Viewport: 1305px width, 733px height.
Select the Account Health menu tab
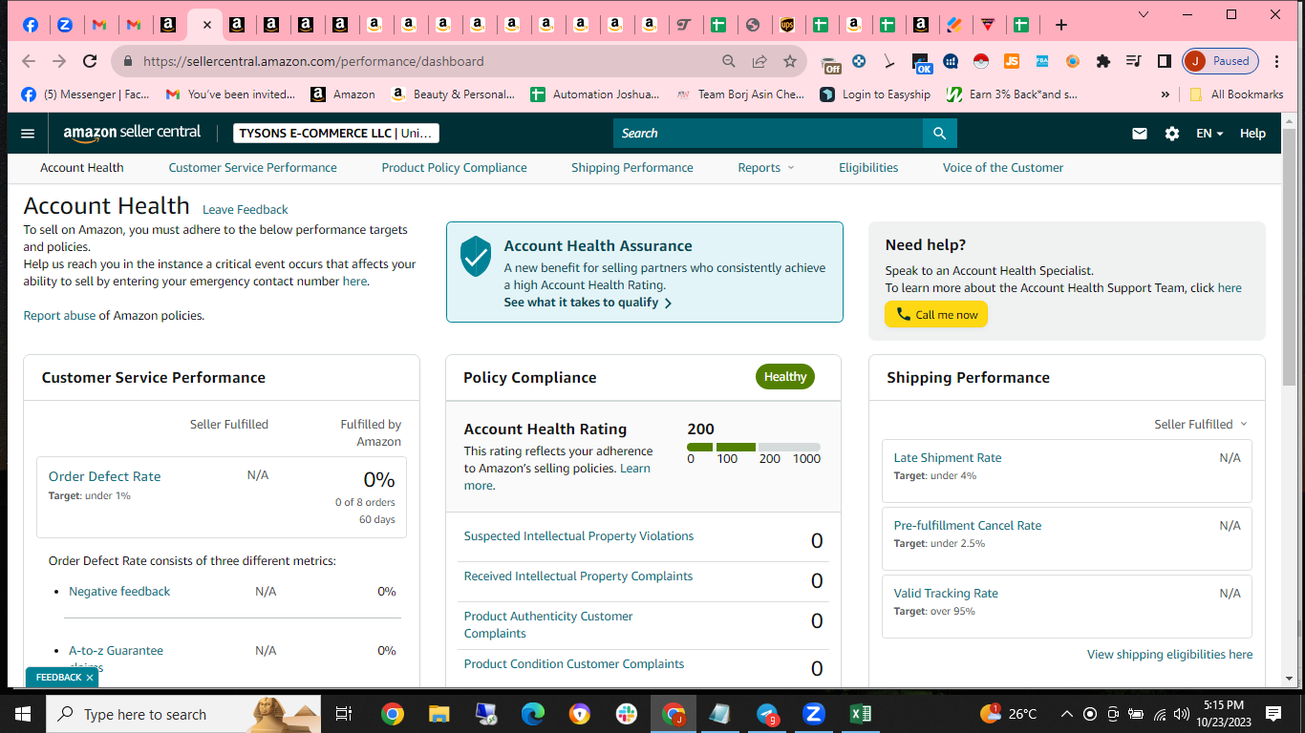coord(82,168)
